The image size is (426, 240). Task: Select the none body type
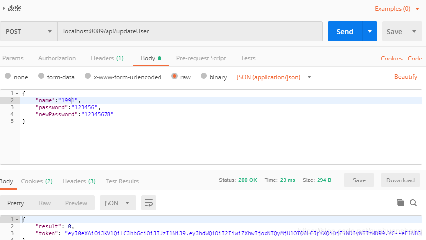point(8,76)
